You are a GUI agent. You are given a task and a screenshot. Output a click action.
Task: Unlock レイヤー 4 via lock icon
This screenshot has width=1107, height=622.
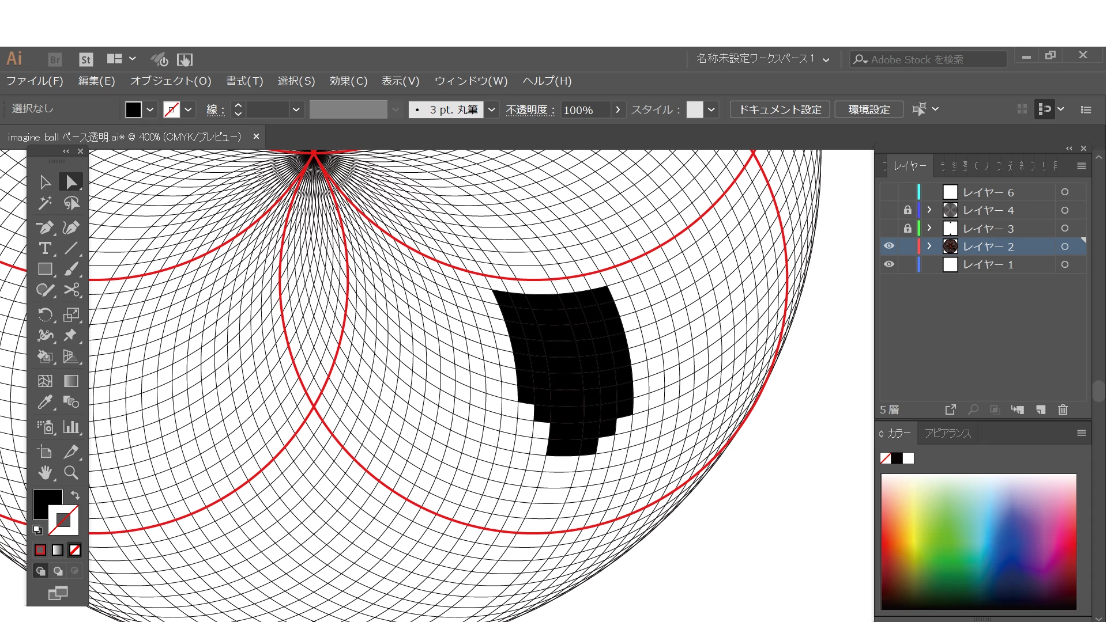click(908, 210)
